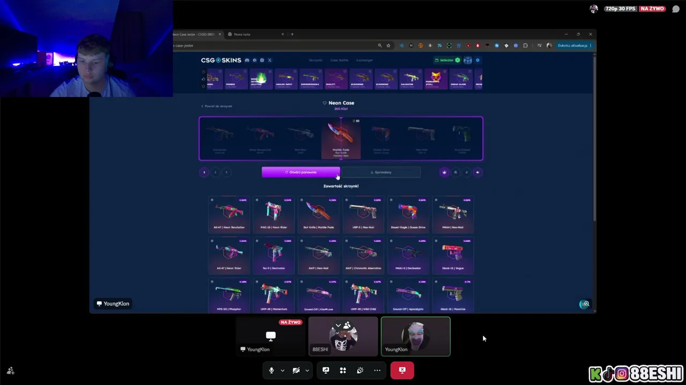Click the Discord icon beside the CSGO-SKINS logo
686x385 pixels.
tap(247, 60)
